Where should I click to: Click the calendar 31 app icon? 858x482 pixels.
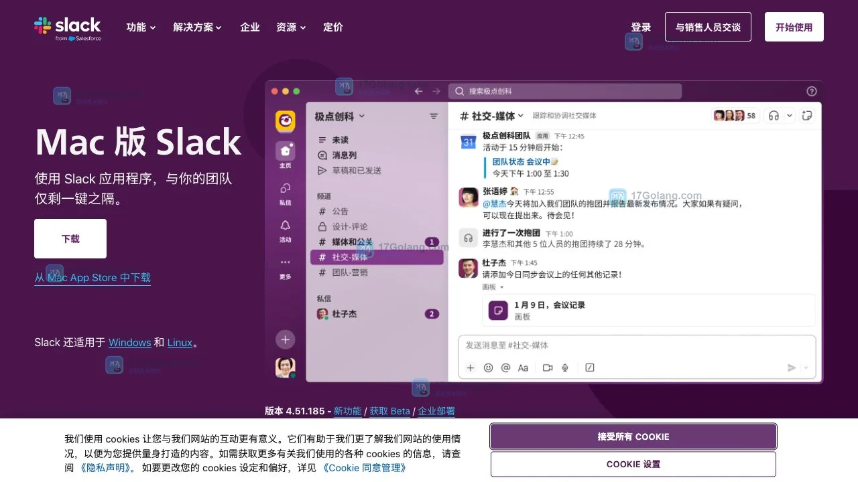(x=468, y=142)
